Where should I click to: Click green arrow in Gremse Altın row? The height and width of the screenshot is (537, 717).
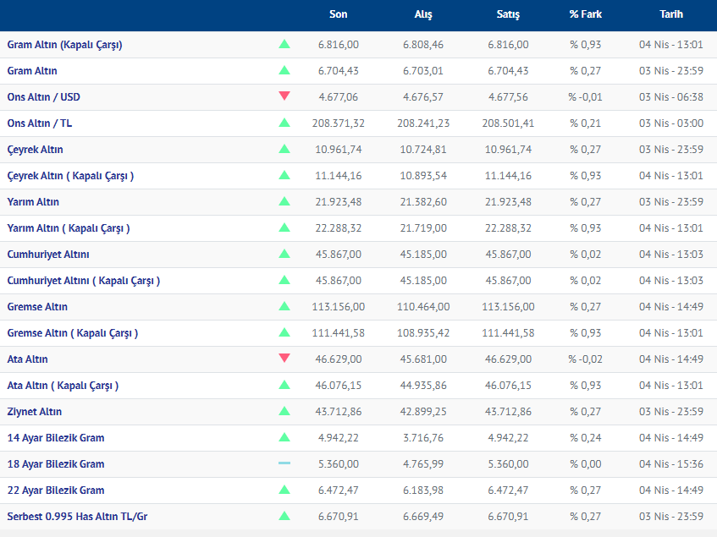point(284,307)
